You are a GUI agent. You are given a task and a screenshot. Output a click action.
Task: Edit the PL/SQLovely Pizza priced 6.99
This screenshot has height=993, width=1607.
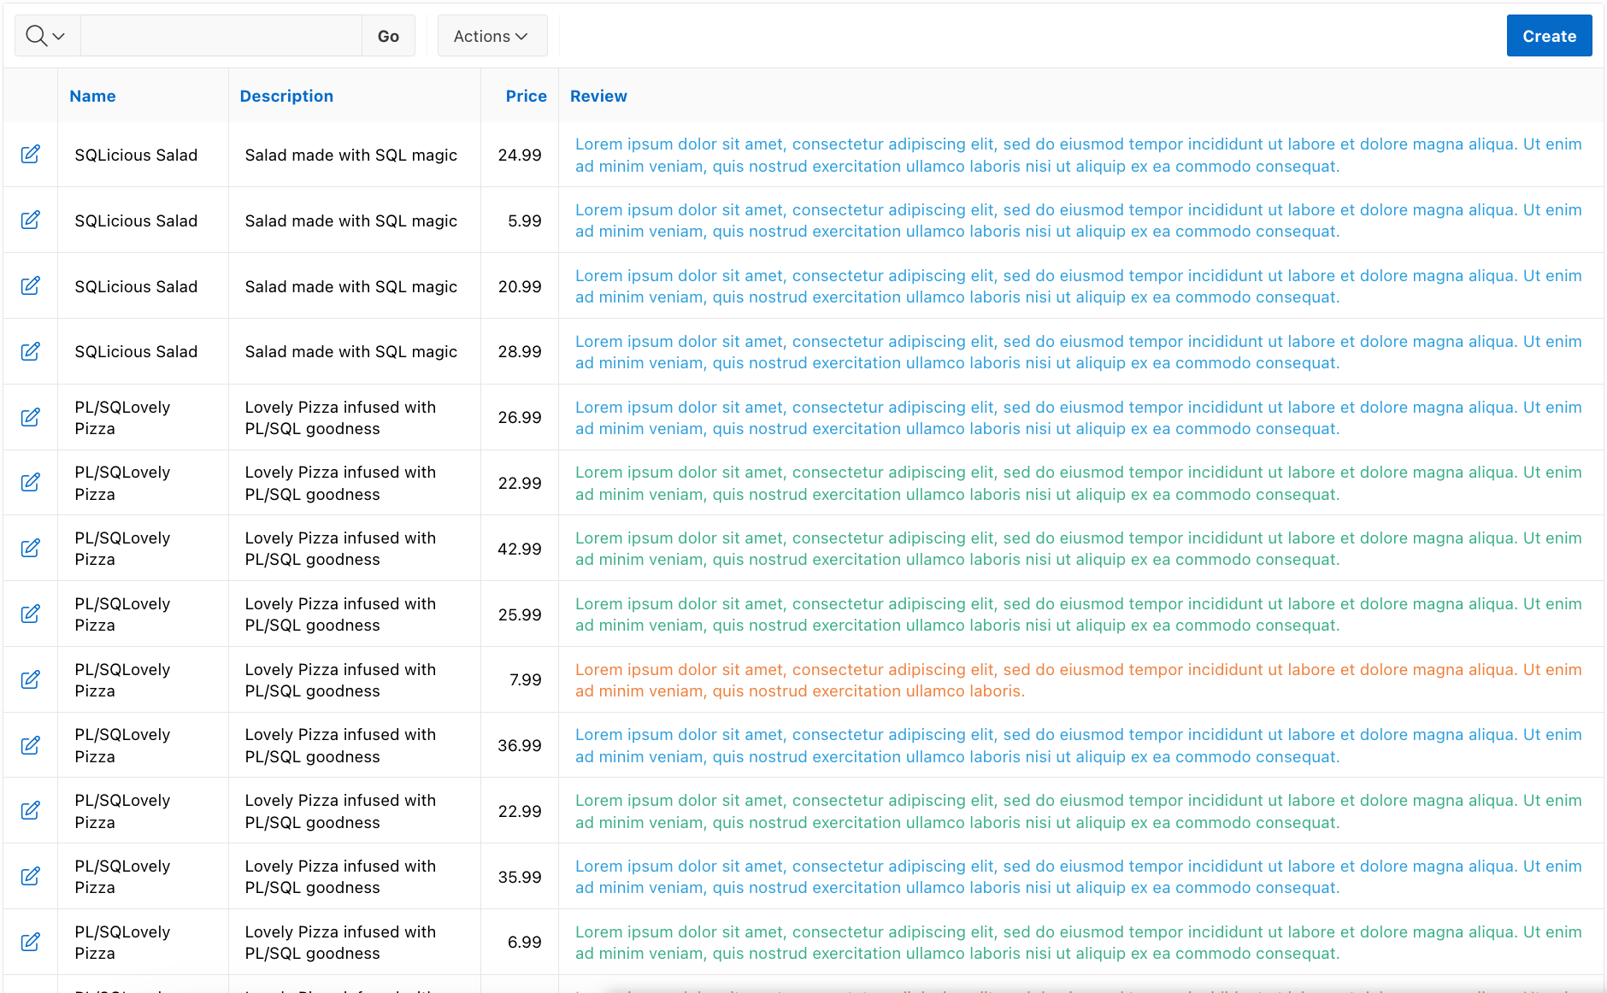click(x=31, y=941)
